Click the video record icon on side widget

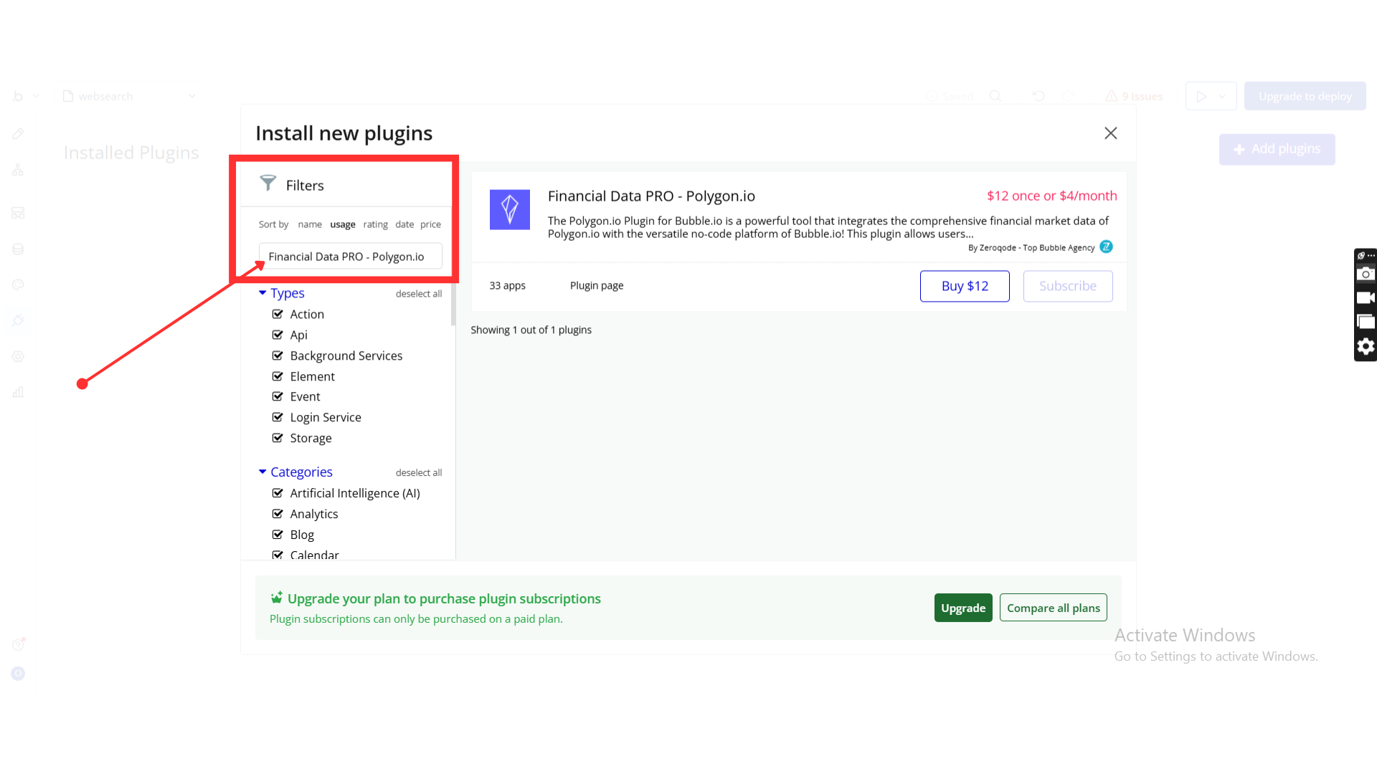pyautogui.click(x=1366, y=297)
